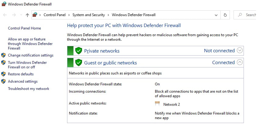The image size is (257, 127).
Task: Click the forward navigation arrow
Action: coord(14,15)
